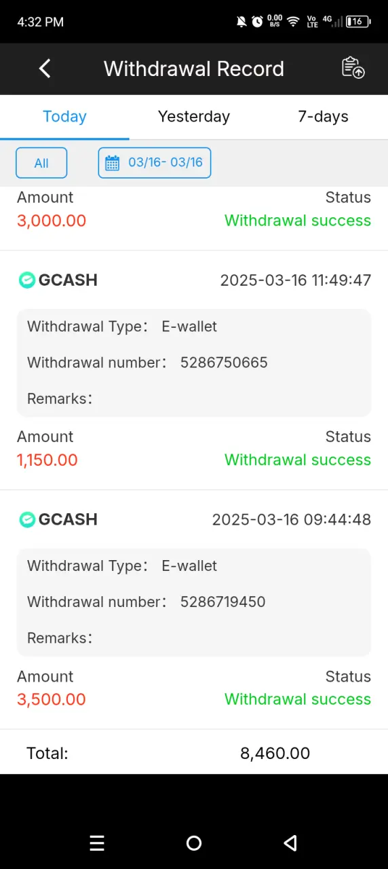Tap the muted notification bell status icon
This screenshot has height=869, width=388.
click(x=241, y=22)
